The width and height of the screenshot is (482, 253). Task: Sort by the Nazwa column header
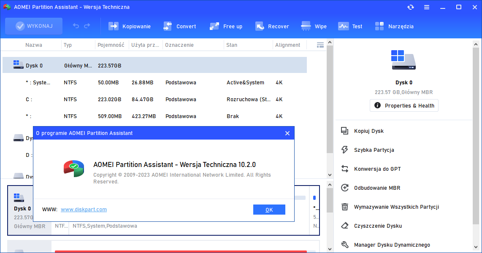[34, 45]
